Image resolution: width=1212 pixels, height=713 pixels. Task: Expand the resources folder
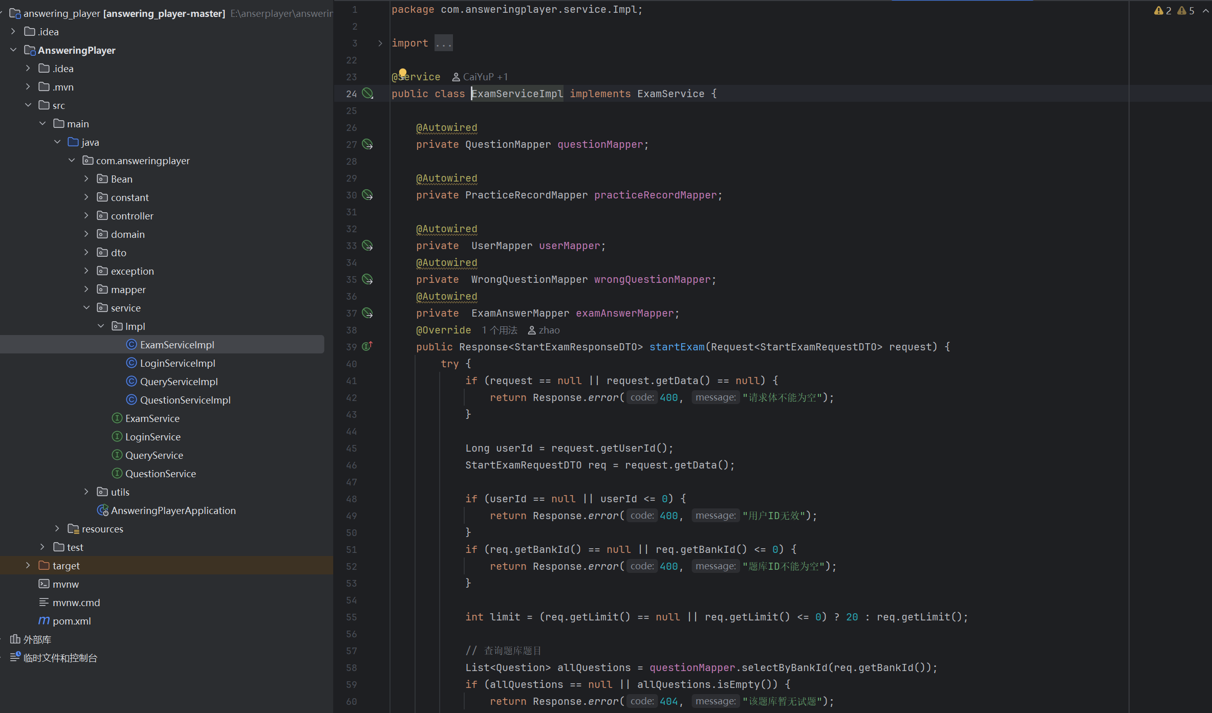pyautogui.click(x=57, y=529)
